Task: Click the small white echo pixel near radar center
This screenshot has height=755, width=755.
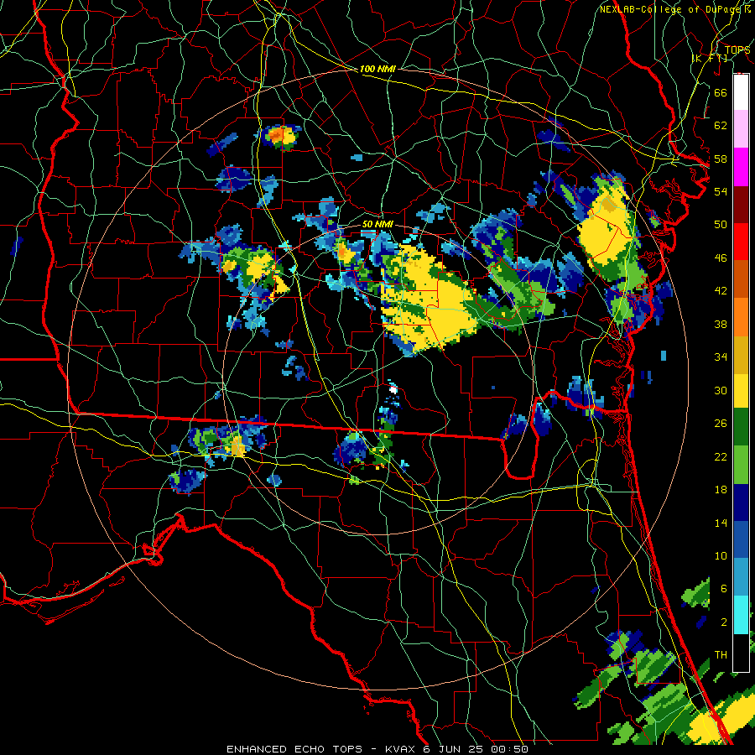Action: [x=393, y=389]
